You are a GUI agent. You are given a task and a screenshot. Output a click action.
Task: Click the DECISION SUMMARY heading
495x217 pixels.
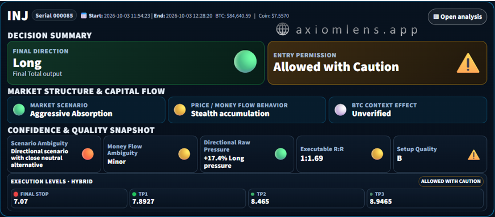coord(49,35)
